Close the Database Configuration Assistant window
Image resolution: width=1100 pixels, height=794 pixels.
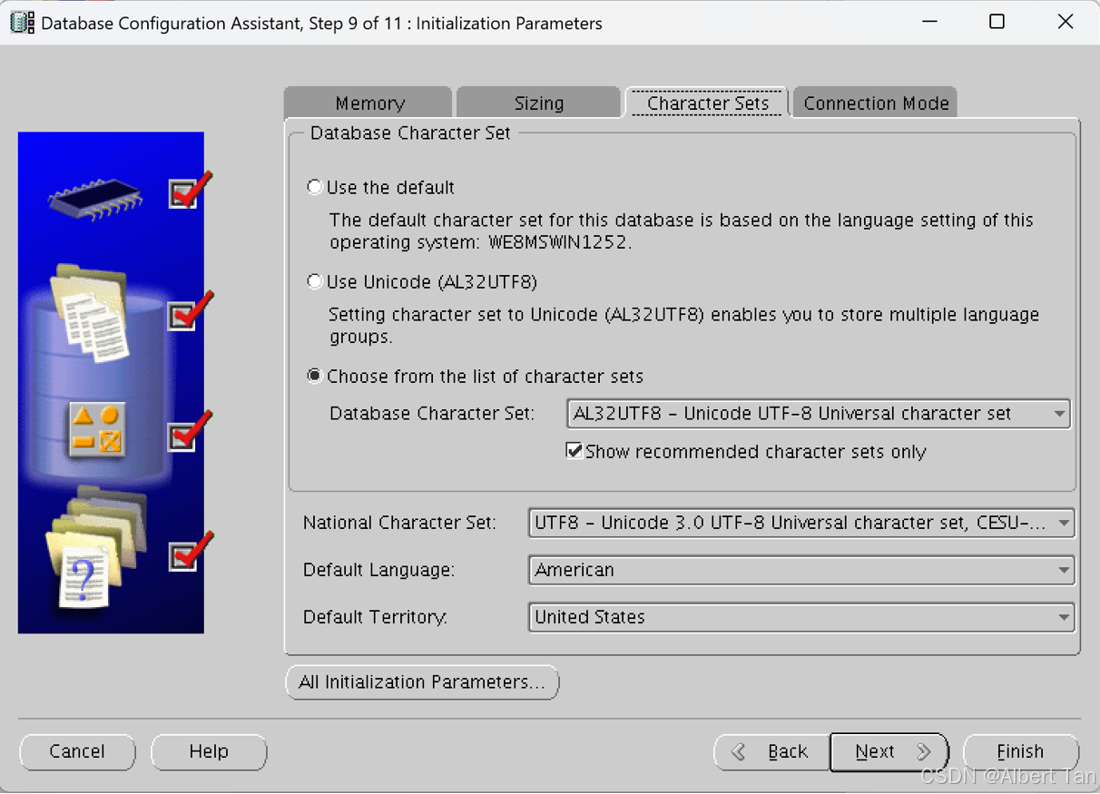point(1066,22)
